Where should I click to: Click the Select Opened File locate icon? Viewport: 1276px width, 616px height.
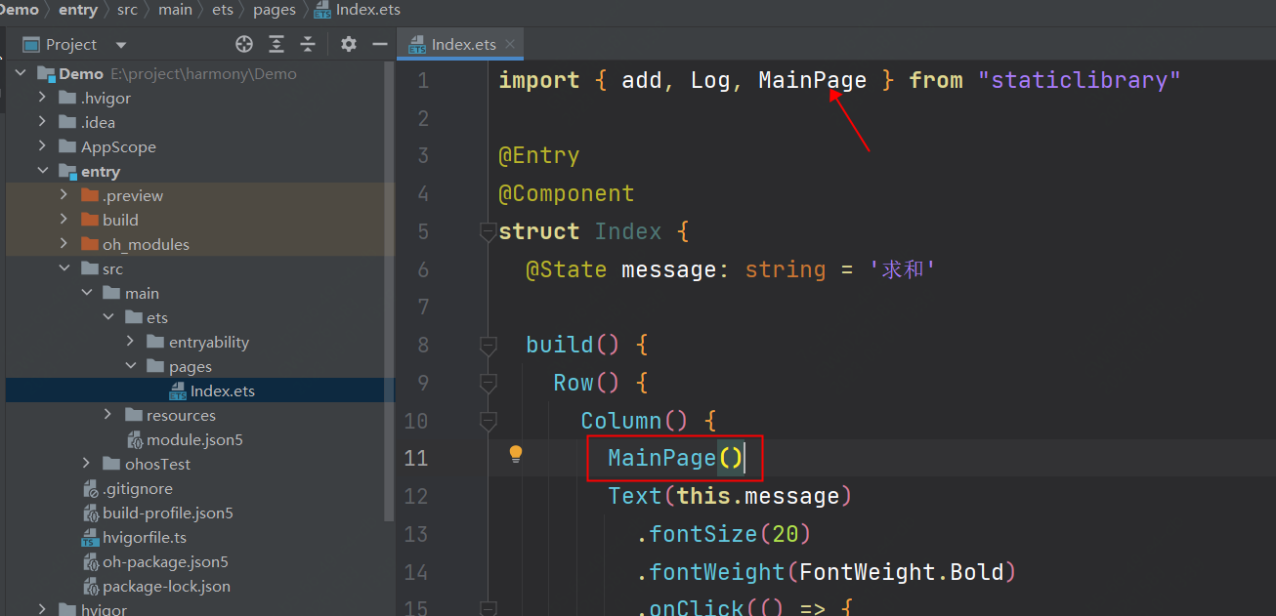tap(244, 44)
